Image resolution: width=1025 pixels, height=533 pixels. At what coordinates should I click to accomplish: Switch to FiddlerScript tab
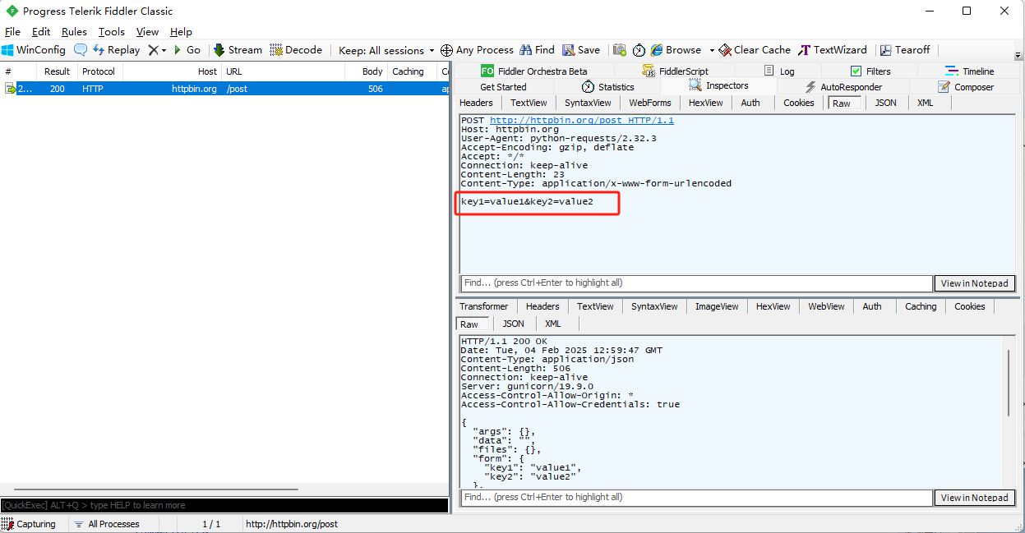[x=675, y=71]
